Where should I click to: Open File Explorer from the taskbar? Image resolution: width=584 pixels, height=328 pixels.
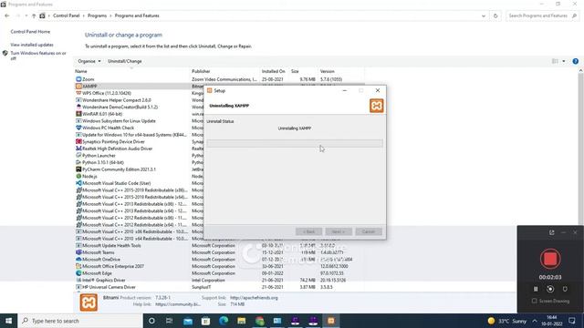coord(241,321)
